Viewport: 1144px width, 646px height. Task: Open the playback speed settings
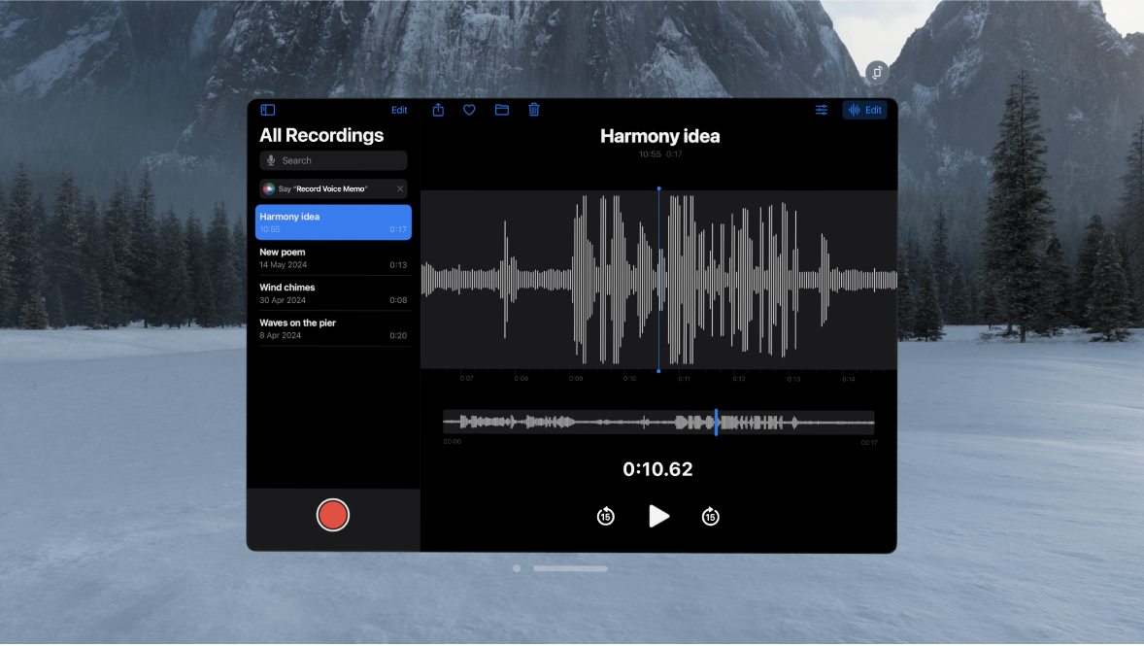click(821, 110)
